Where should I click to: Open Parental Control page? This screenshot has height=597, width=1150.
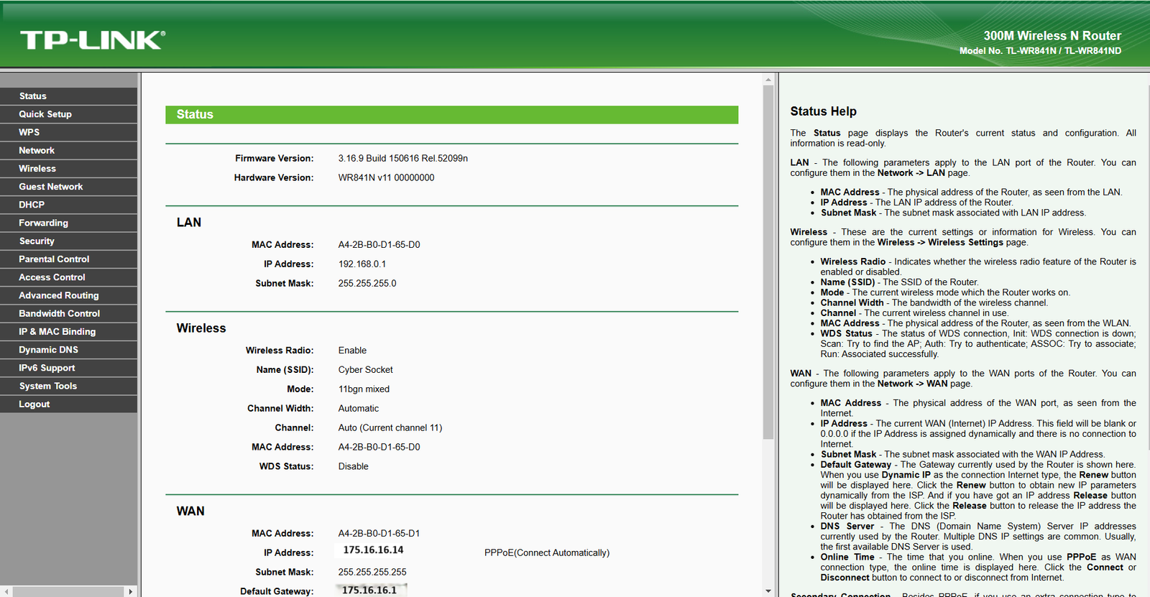coord(68,259)
